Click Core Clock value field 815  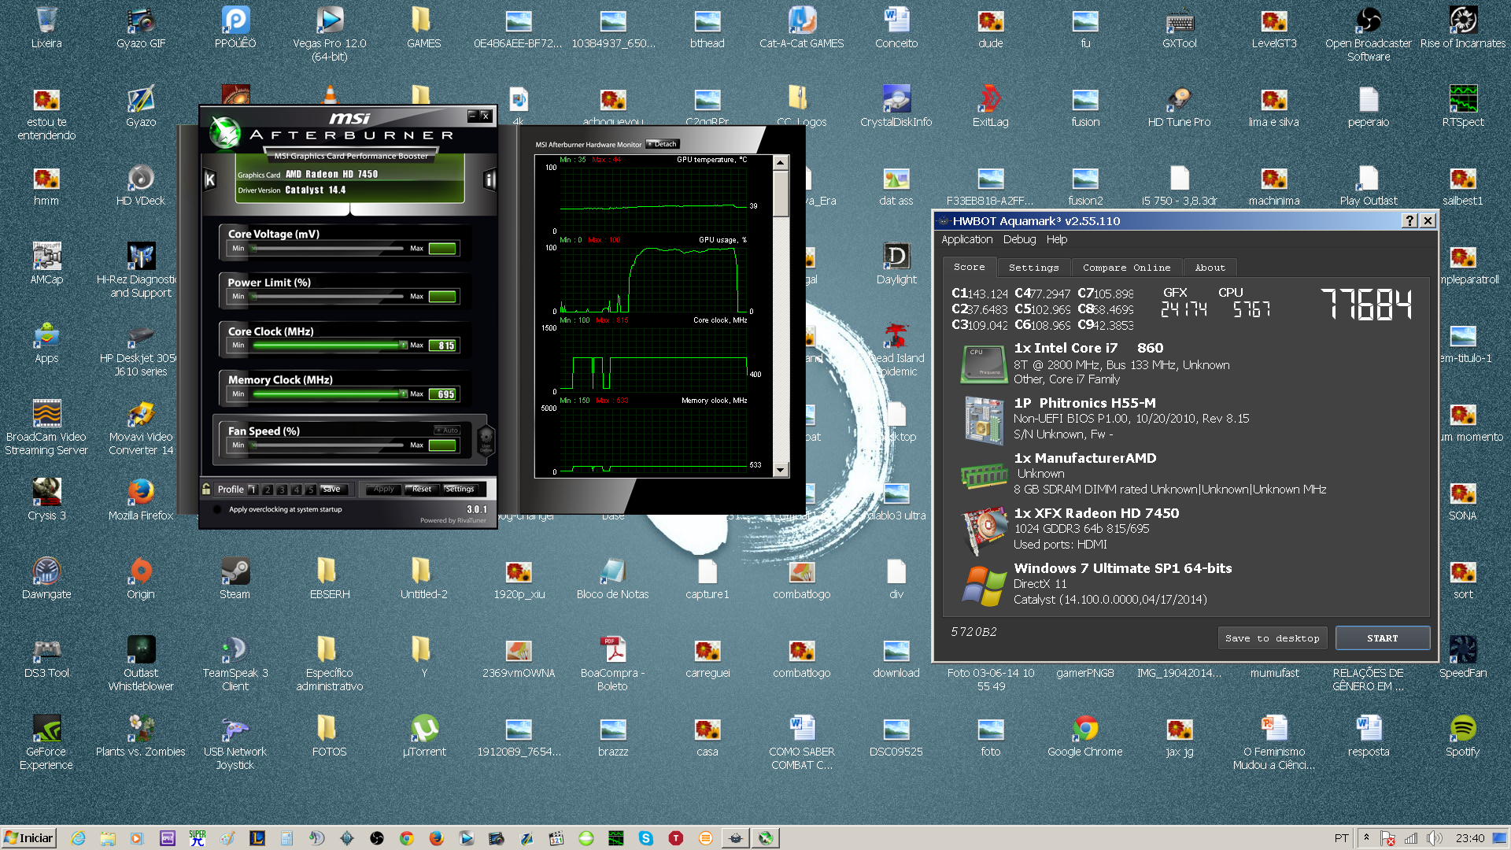point(442,346)
